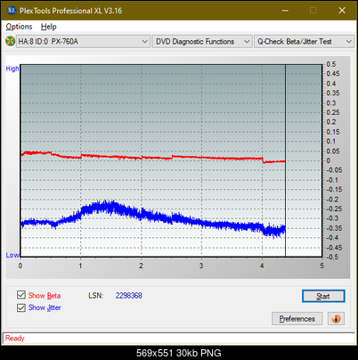Click the Low jitter axis label
358x360 pixels.
coord(12,255)
